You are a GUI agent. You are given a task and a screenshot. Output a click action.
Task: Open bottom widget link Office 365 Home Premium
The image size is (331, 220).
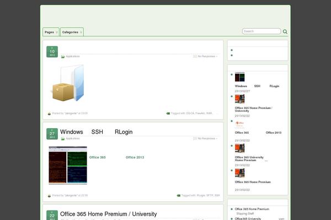[x=252, y=209]
